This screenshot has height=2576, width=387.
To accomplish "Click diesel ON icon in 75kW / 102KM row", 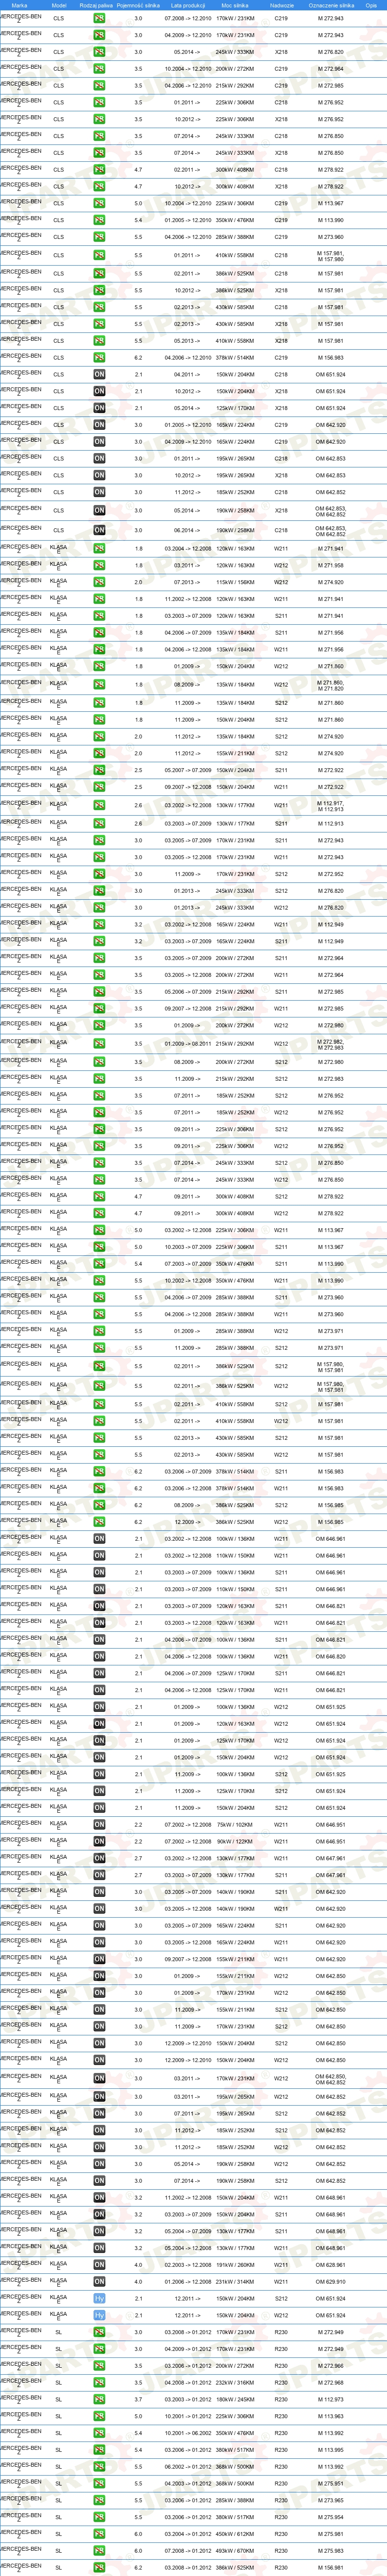I will click(99, 1824).
